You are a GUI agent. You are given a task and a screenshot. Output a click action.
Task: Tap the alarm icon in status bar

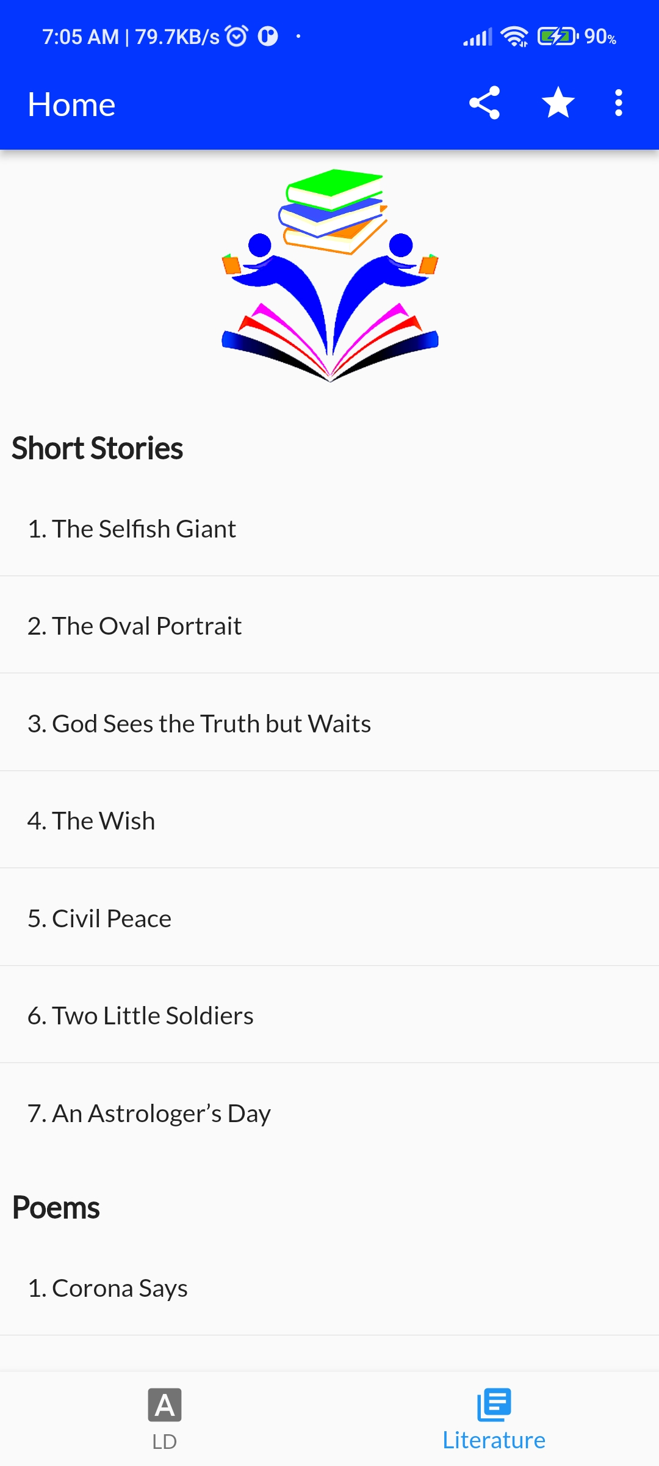click(x=237, y=37)
